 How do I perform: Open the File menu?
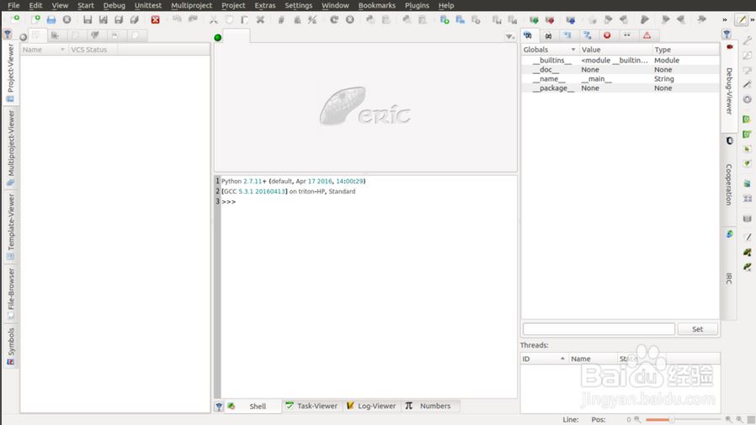click(x=13, y=5)
